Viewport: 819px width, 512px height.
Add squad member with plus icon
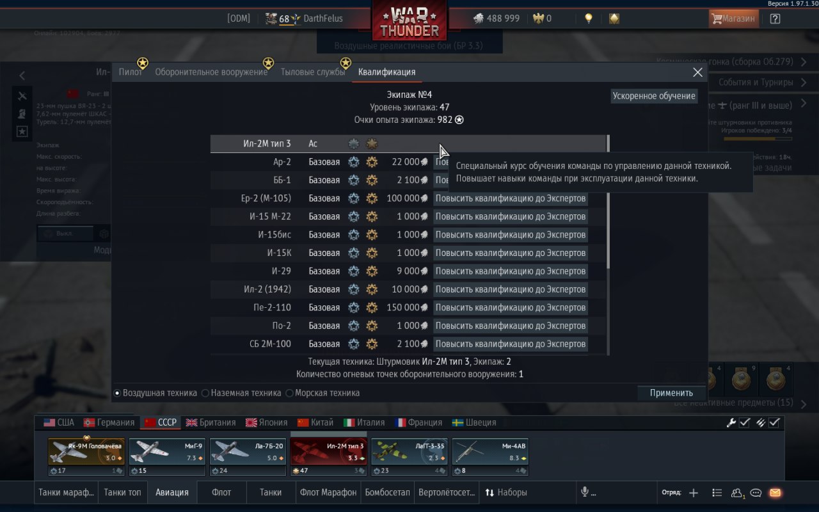coord(694,493)
